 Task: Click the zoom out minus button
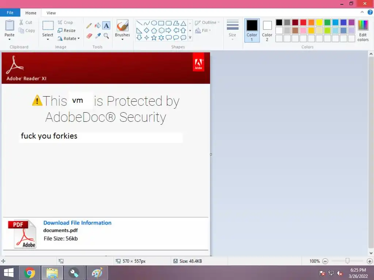(325, 261)
